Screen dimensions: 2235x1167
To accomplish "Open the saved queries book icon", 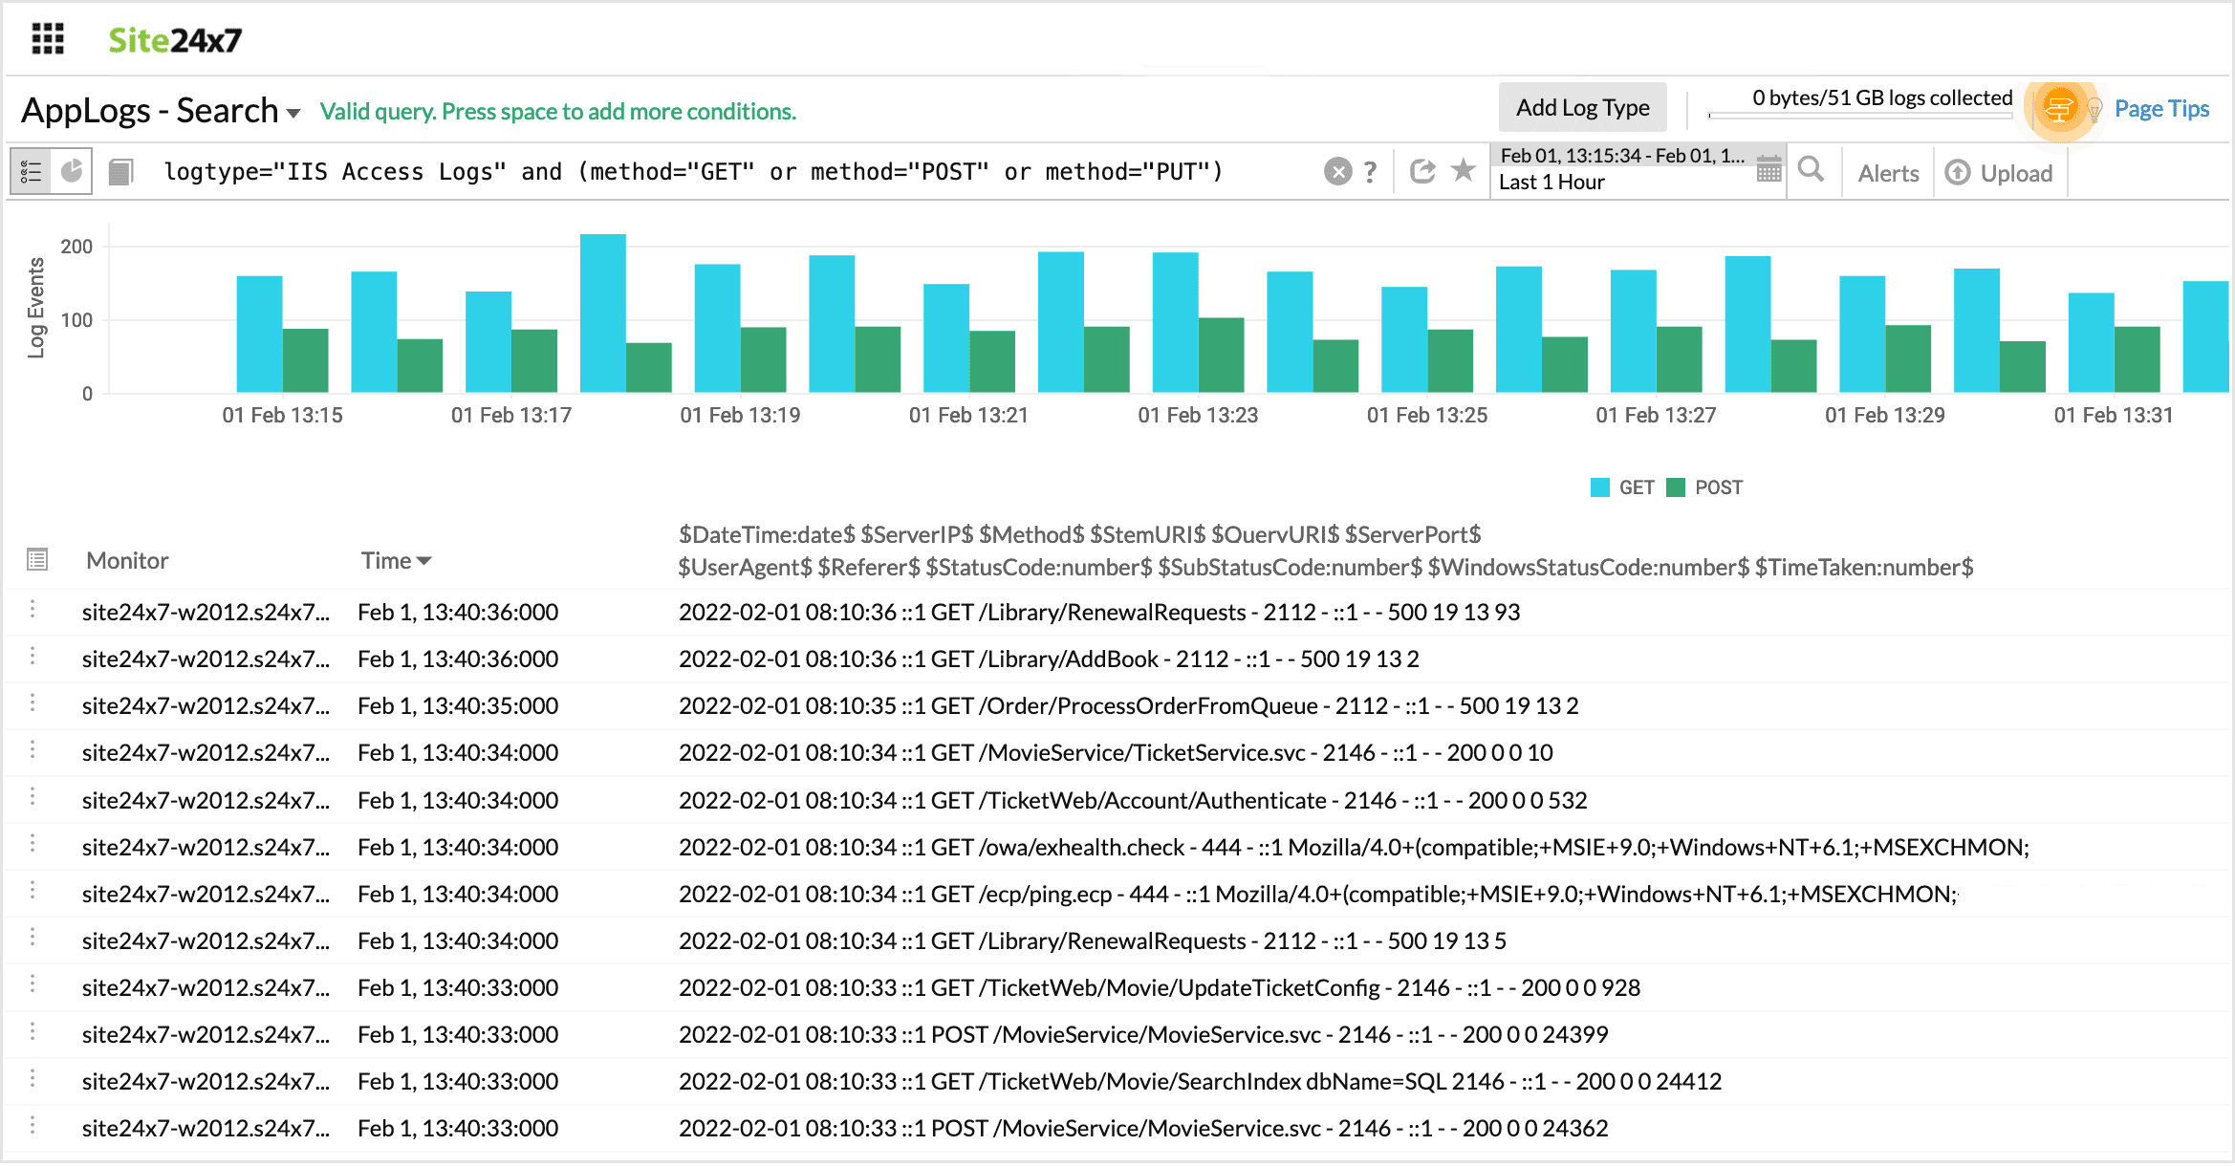I will point(120,172).
